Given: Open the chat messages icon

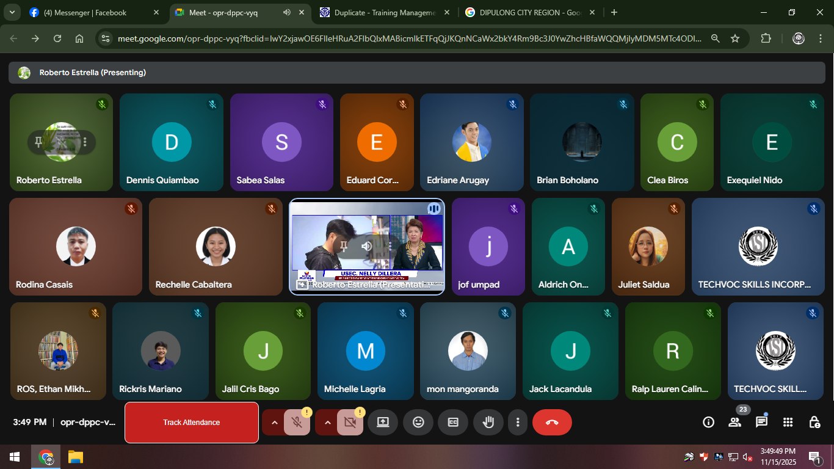Looking at the screenshot, I should tap(761, 422).
